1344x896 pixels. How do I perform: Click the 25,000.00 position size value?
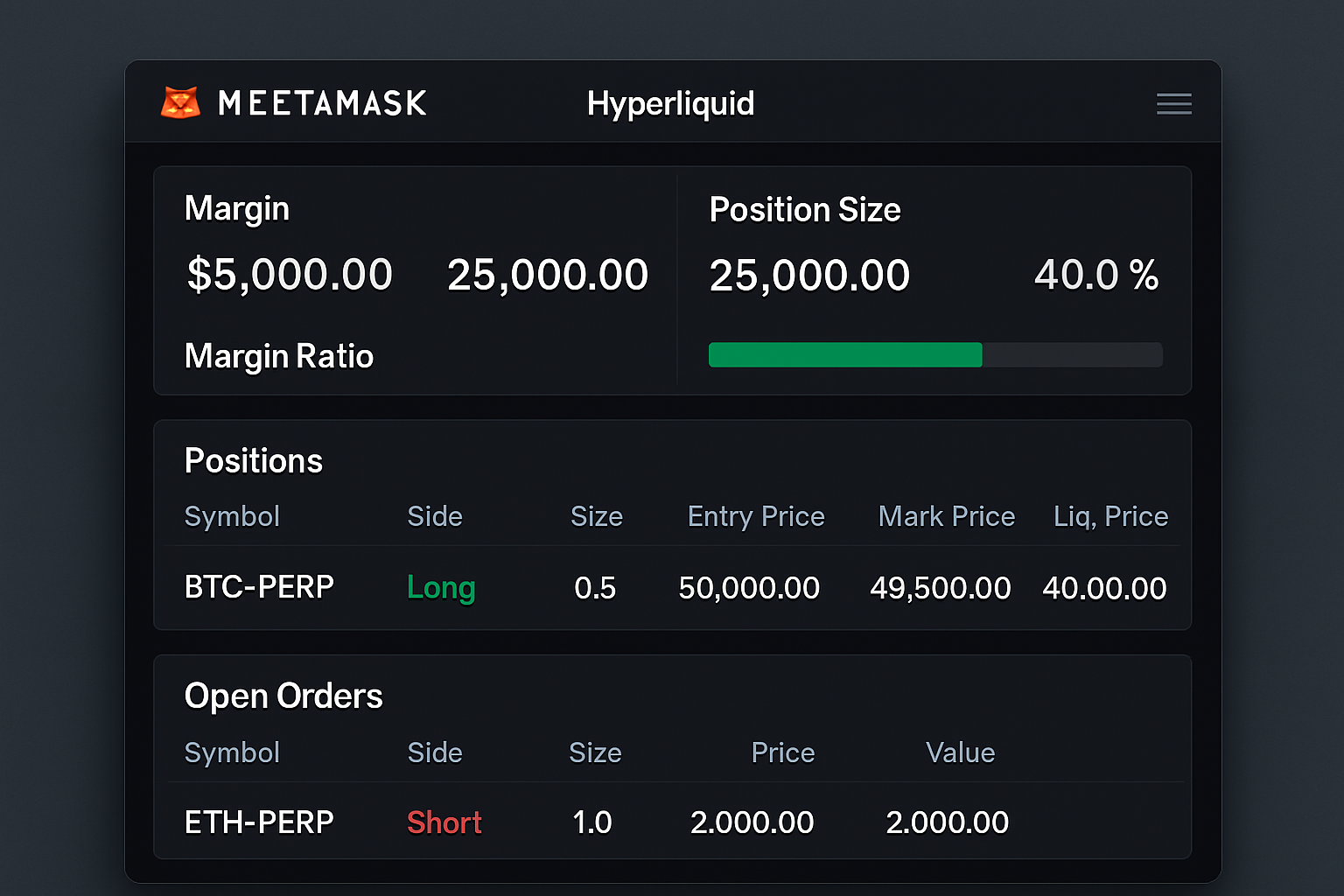point(808,274)
